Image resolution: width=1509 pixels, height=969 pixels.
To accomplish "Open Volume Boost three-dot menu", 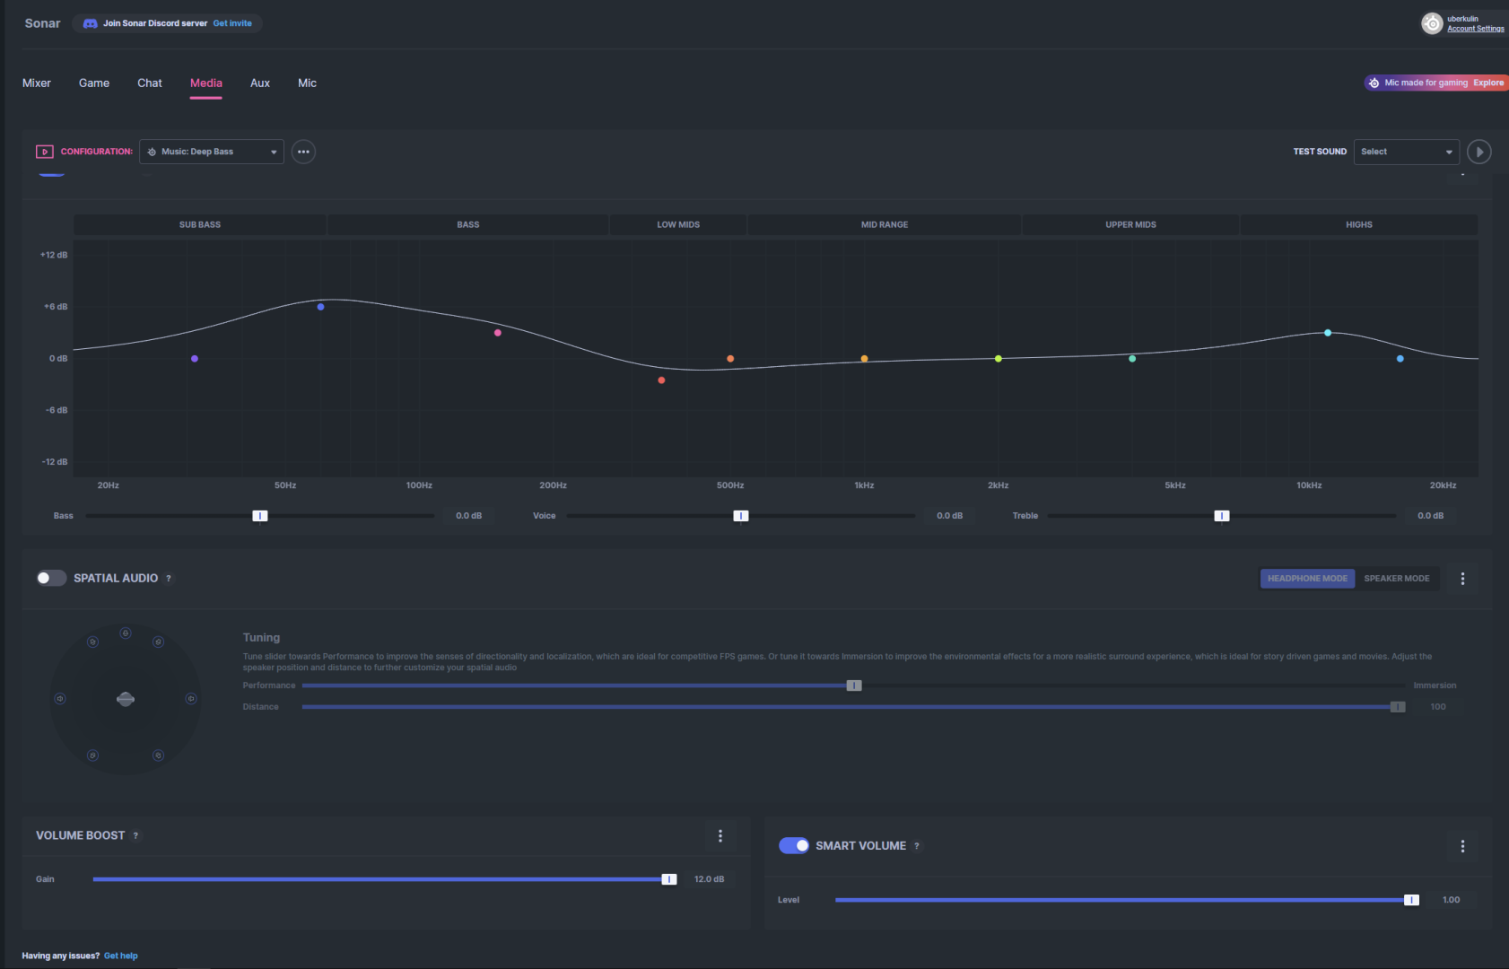I will (x=720, y=836).
